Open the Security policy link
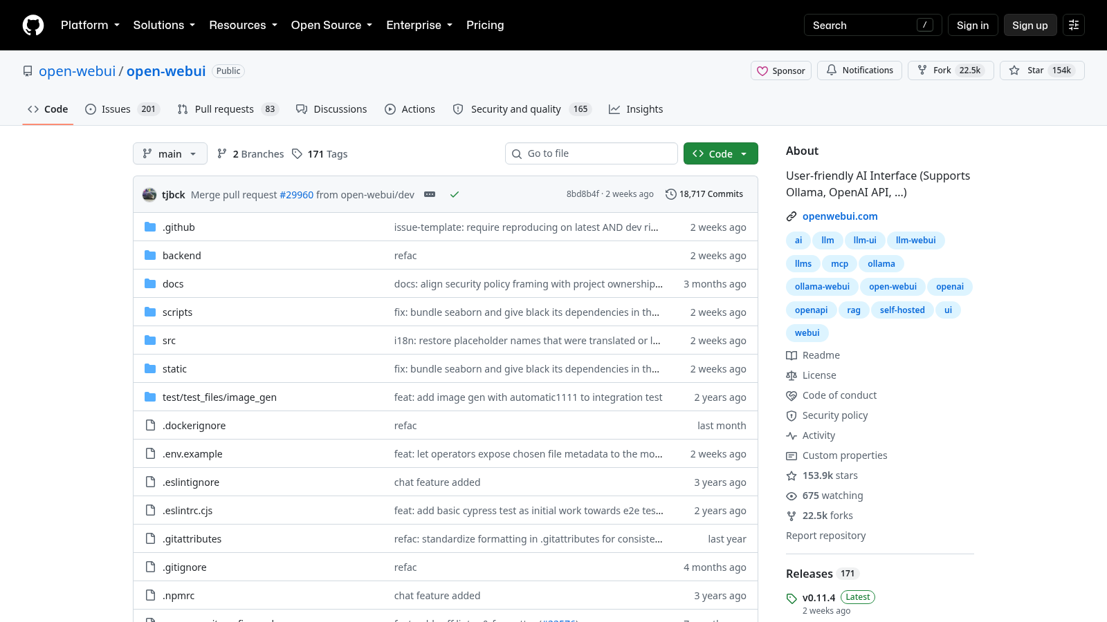 827,415
